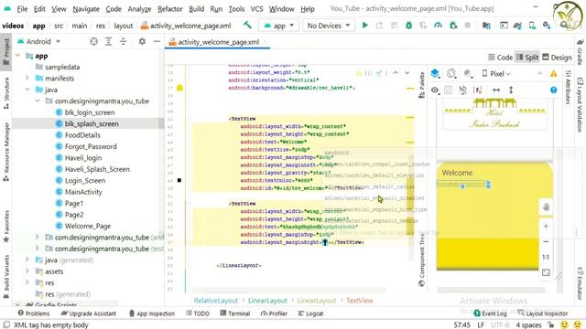The width and height of the screenshot is (586, 329).
Task: Open the Build menu
Action: click(x=197, y=9)
